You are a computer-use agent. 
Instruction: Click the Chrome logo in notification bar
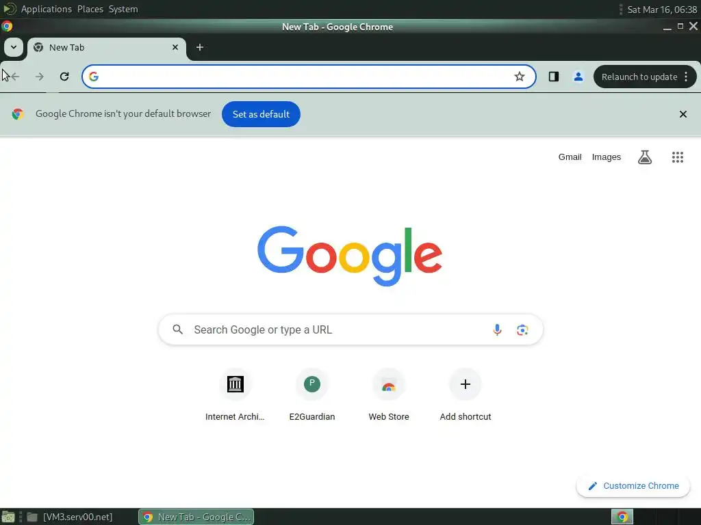click(x=18, y=114)
